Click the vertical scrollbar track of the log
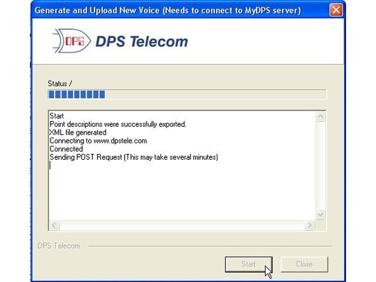The image size is (376, 282). (321, 166)
